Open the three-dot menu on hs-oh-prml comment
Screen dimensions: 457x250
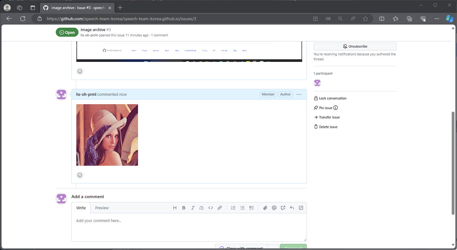tap(299, 94)
